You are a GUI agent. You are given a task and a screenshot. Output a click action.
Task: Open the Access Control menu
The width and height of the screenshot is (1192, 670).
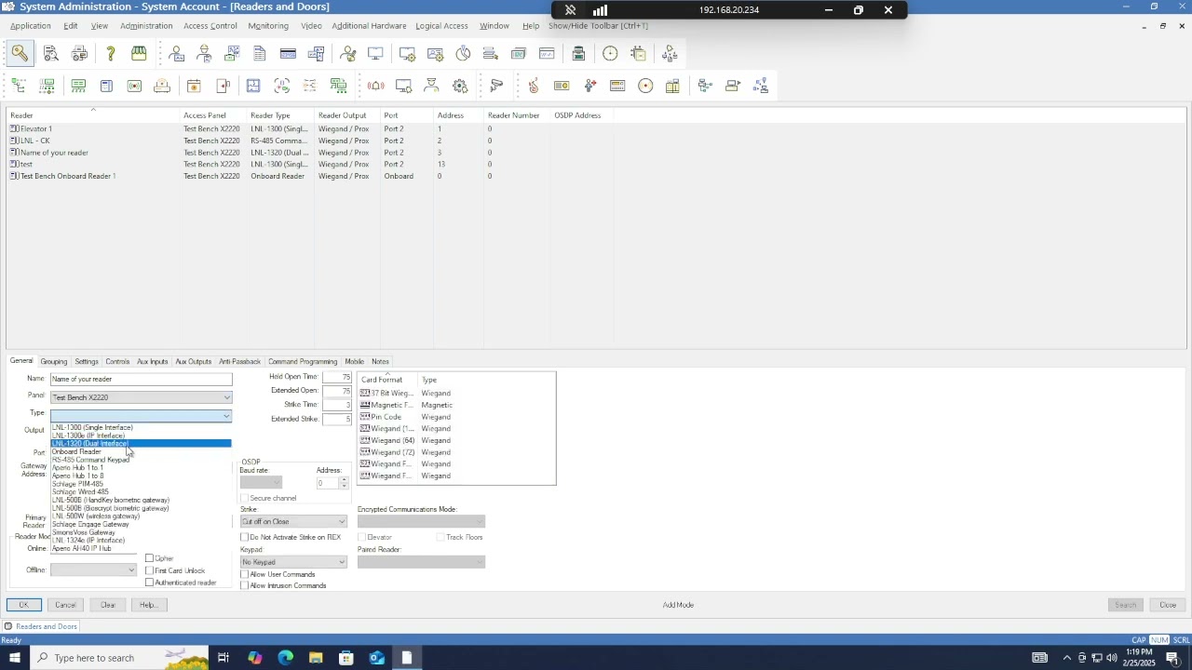click(210, 26)
